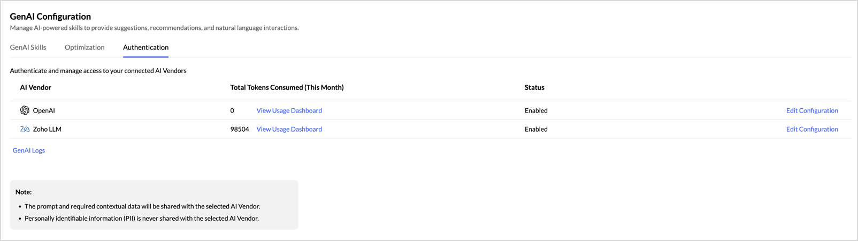This screenshot has height=241, width=858.
Task: Click the Enabled status in OpenAI row
Action: click(535, 110)
